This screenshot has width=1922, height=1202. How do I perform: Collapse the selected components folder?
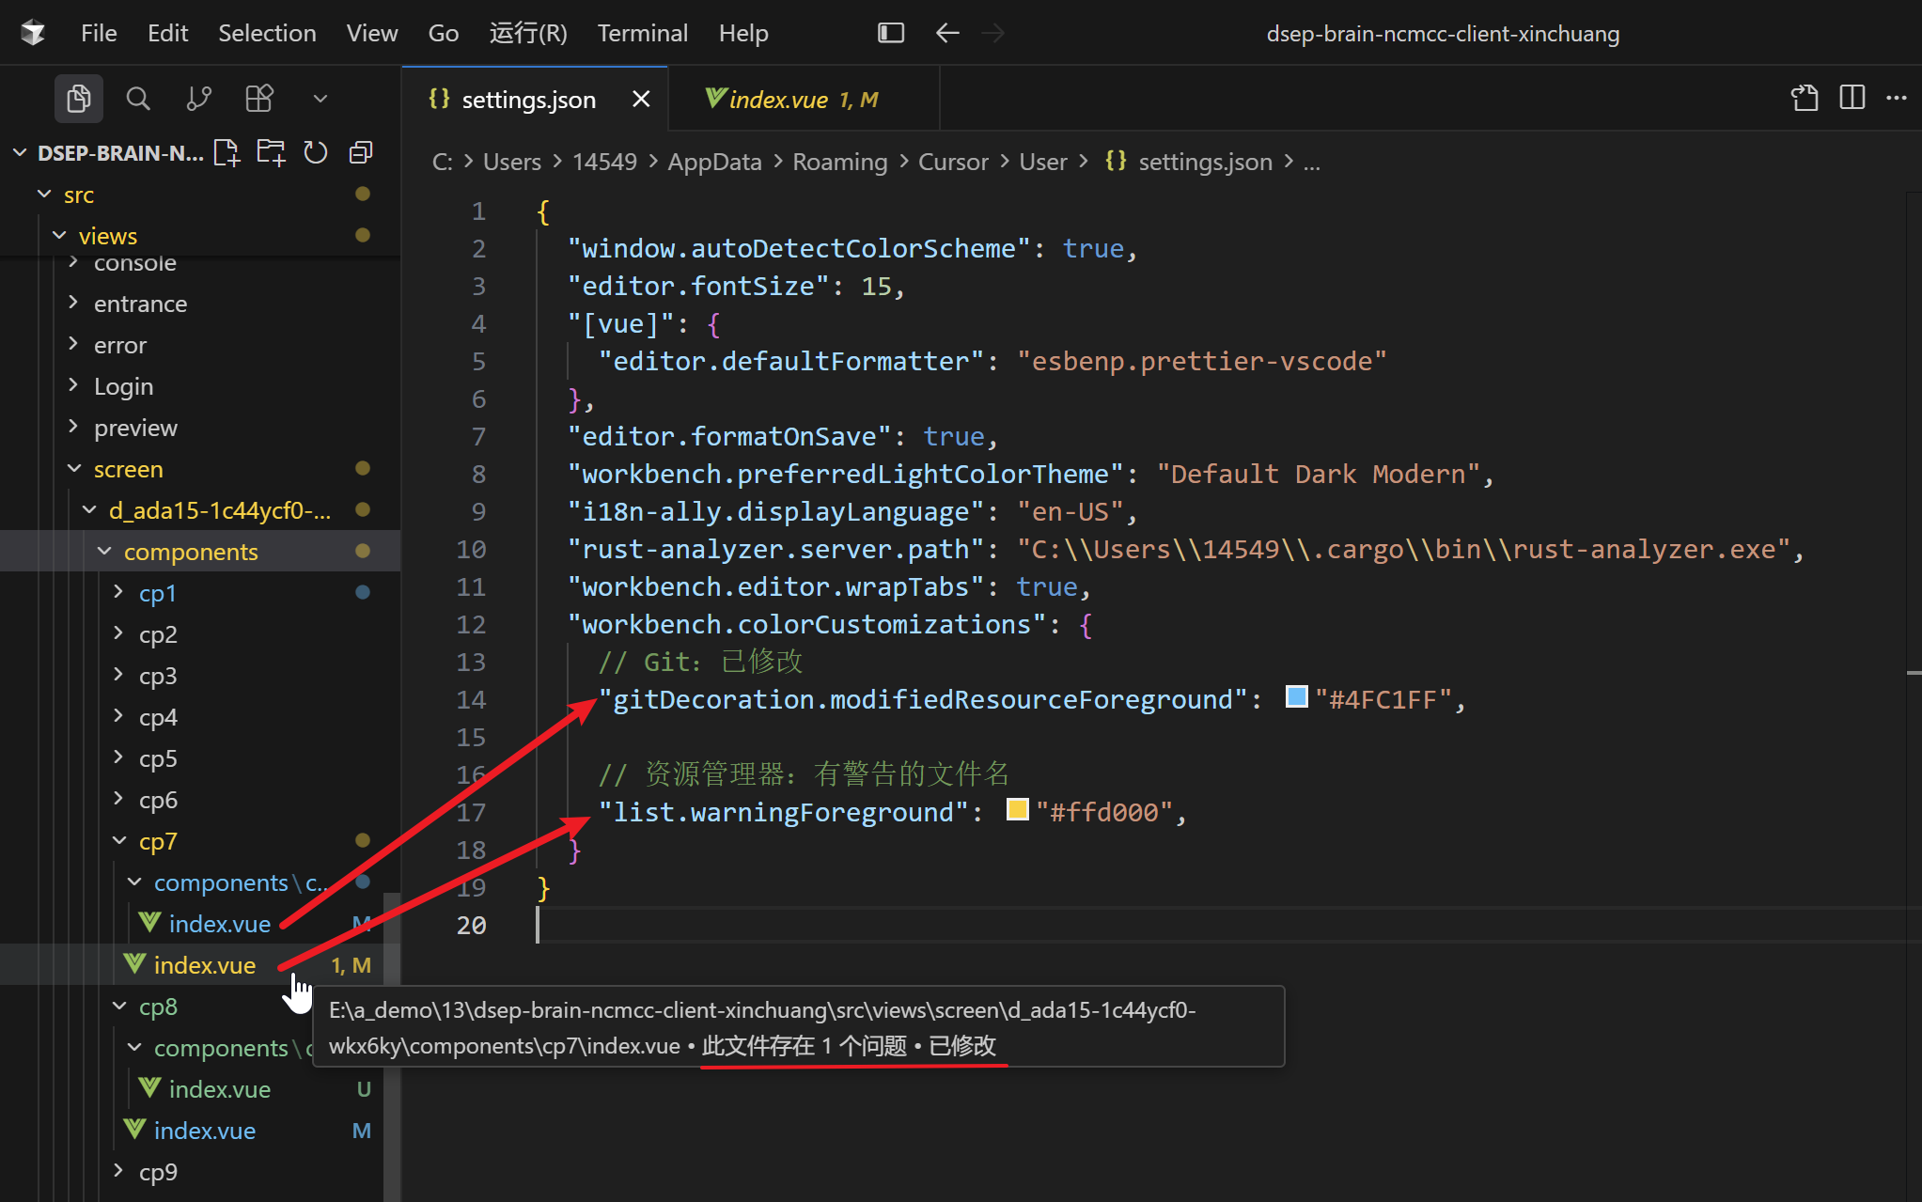[104, 551]
